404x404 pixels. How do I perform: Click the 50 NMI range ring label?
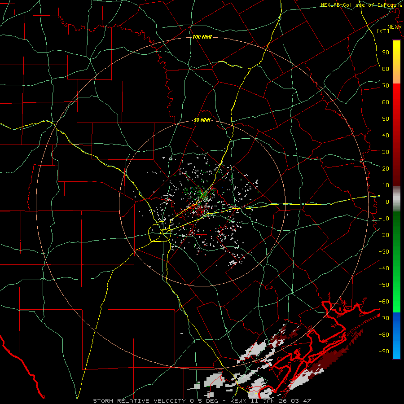coord(202,120)
